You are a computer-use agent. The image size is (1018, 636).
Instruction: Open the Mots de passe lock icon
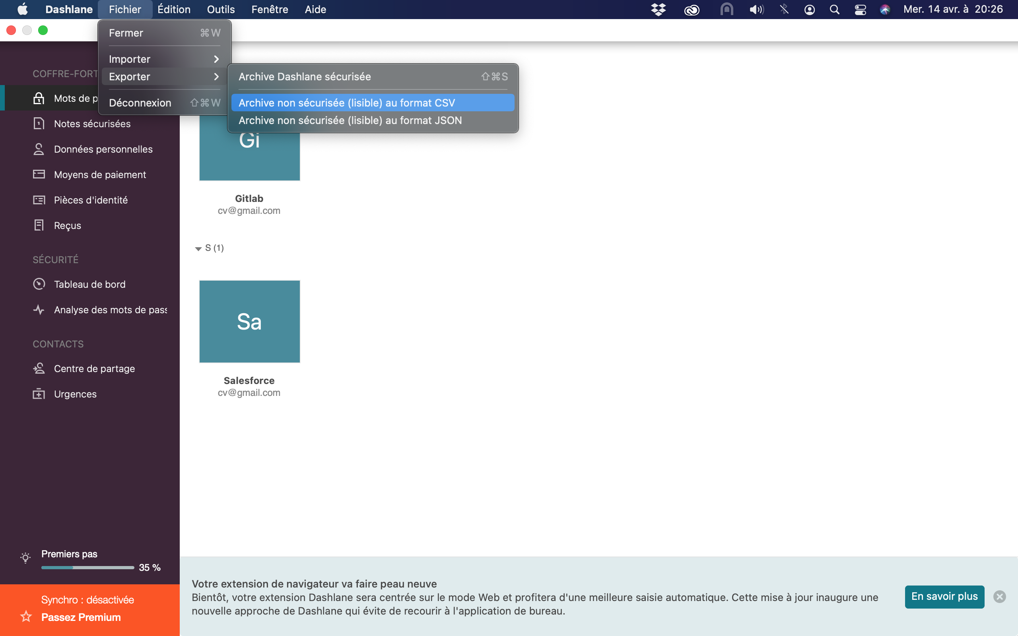point(39,98)
